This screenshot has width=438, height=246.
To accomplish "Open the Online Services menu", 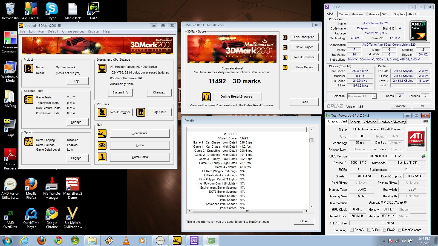I will pyautogui.click(x=73, y=31).
